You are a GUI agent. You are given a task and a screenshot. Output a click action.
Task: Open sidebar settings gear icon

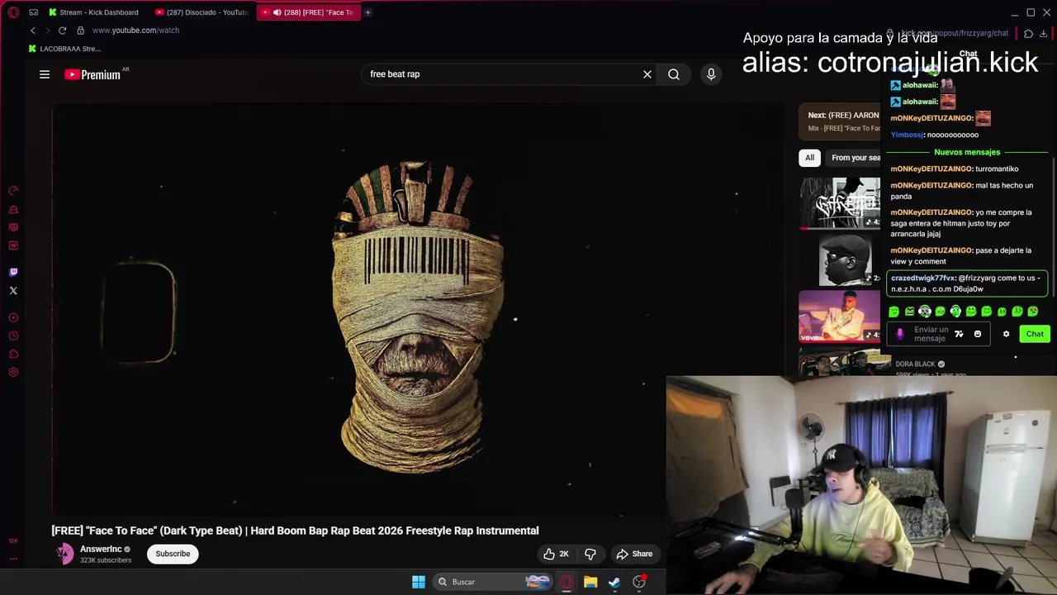point(13,372)
